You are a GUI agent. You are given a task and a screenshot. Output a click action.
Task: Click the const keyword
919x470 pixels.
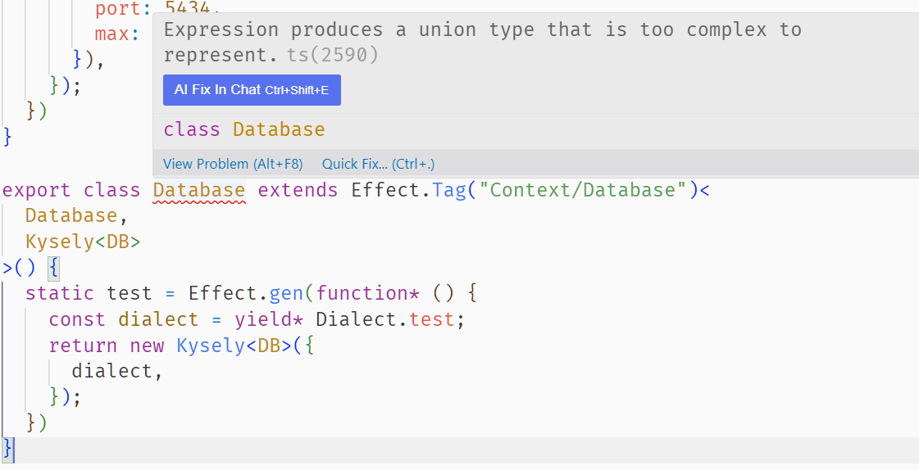coord(77,319)
